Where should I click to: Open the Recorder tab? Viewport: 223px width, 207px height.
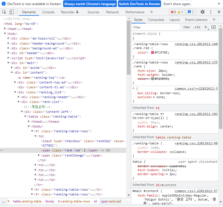[70, 12]
